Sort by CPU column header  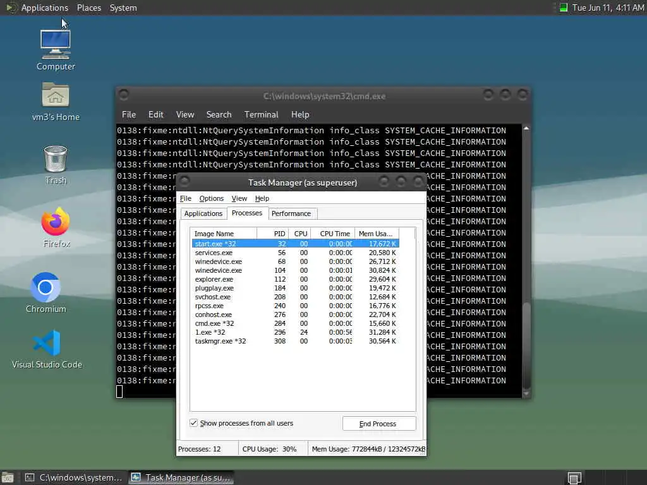pyautogui.click(x=299, y=234)
